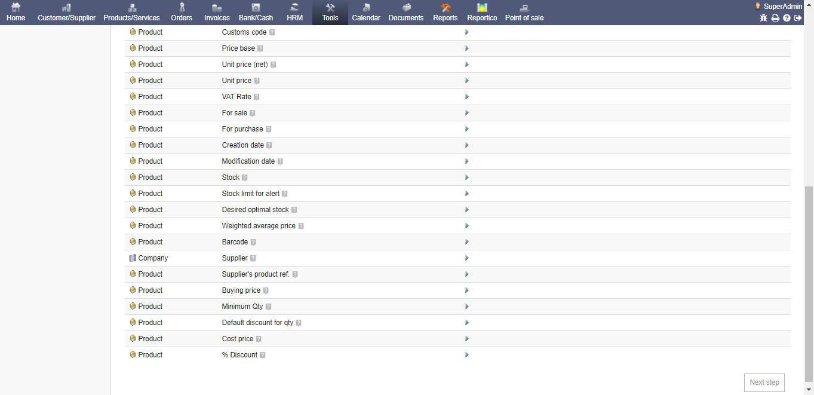Click help icon next to Barcode
This screenshot has height=395, width=814.
pos(253,242)
